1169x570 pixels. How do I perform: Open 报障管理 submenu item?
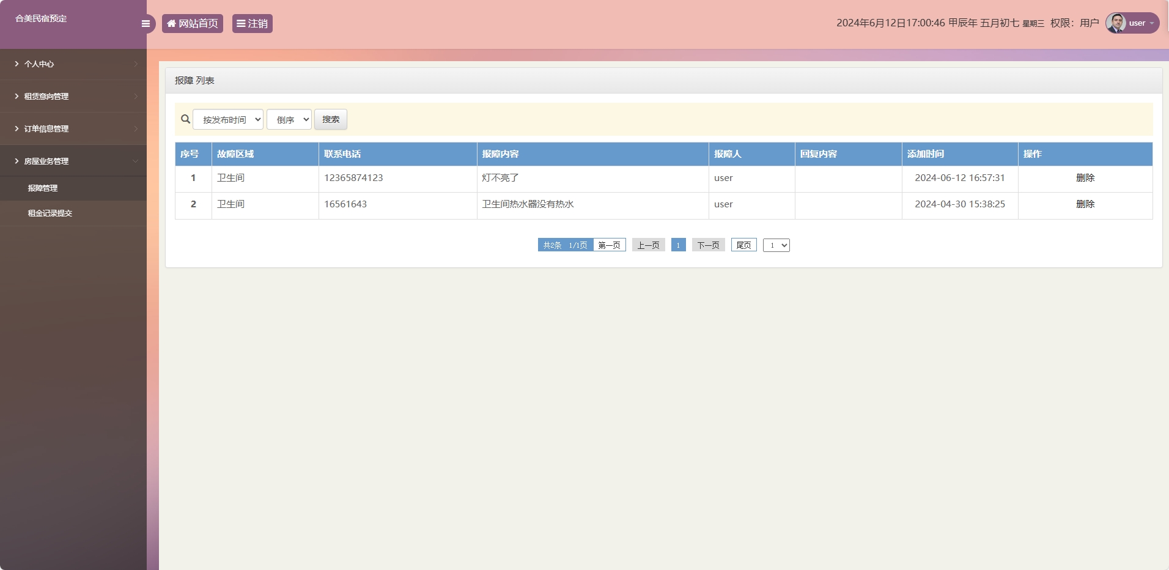pos(43,188)
